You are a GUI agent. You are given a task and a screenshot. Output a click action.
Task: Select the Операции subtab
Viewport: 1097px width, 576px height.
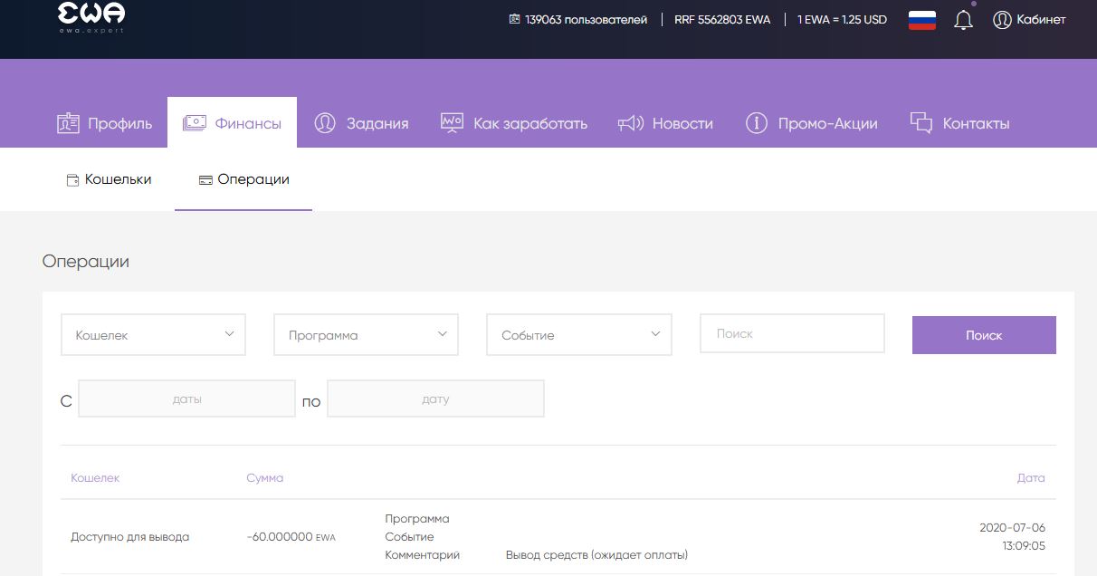coord(243,179)
